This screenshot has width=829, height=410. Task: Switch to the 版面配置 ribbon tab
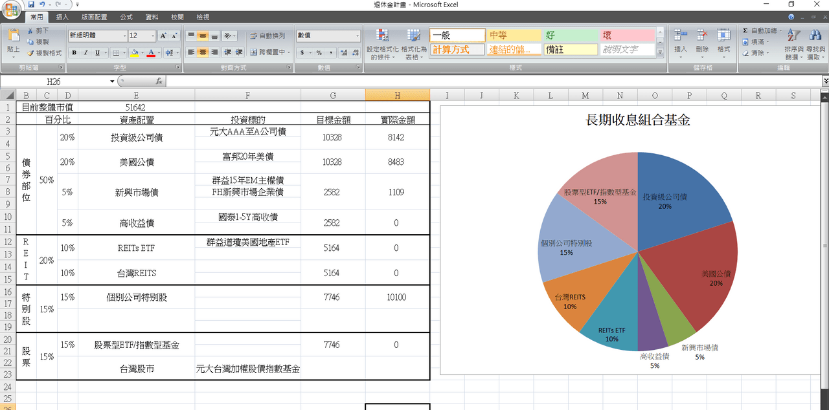95,17
